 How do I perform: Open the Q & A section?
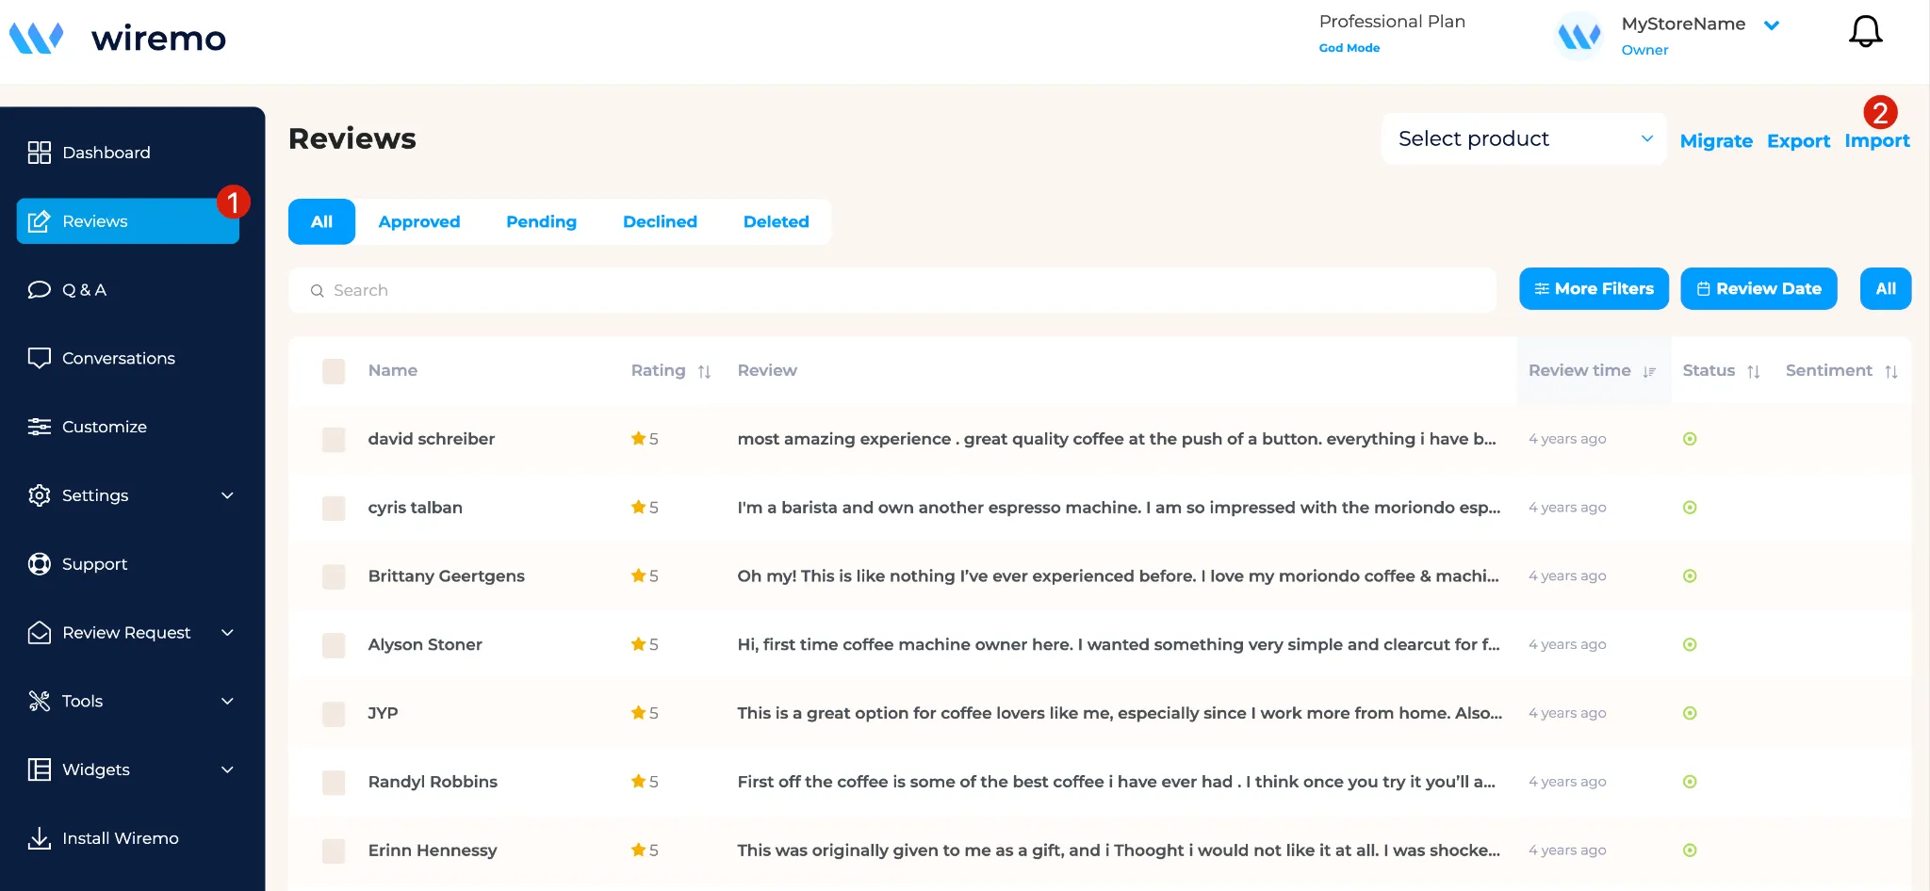click(x=84, y=289)
